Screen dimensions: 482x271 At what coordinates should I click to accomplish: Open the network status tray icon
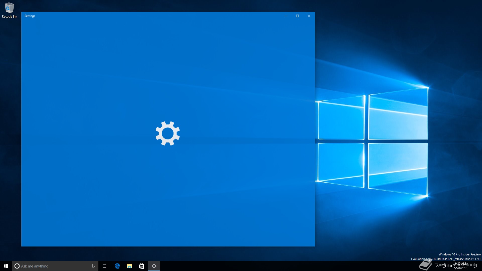444,266
